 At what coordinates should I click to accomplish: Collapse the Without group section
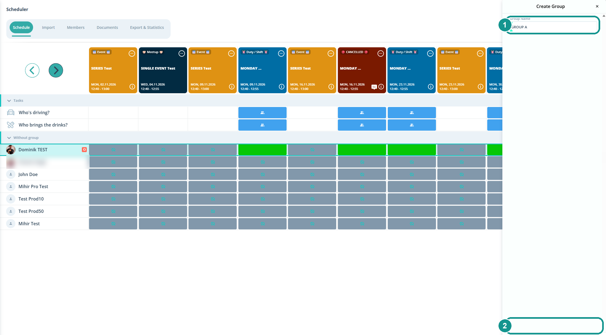click(x=9, y=138)
